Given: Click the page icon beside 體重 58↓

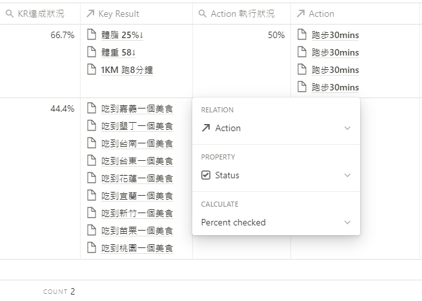Looking at the screenshot, I should (x=92, y=52).
